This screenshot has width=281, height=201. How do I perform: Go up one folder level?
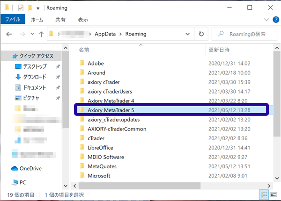pyautogui.click(x=41, y=34)
